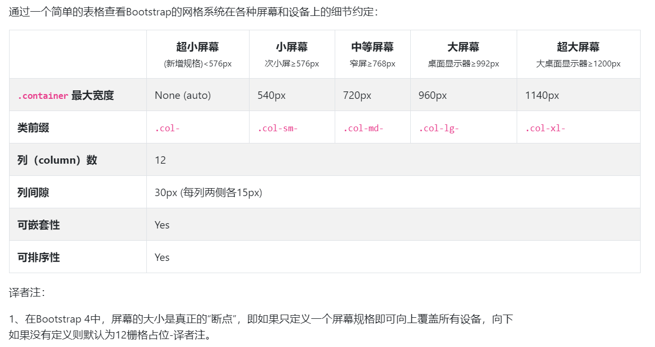This screenshot has width=655, height=347.
Task: Select the .col-md- class prefix code
Action: click(363, 129)
